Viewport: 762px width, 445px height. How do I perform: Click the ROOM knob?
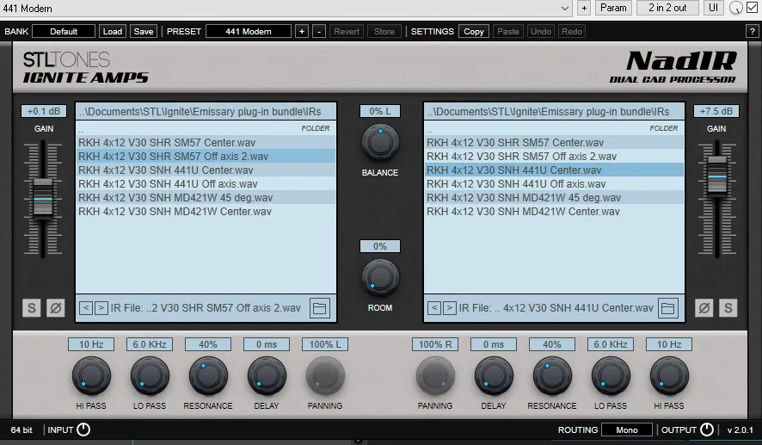click(380, 278)
